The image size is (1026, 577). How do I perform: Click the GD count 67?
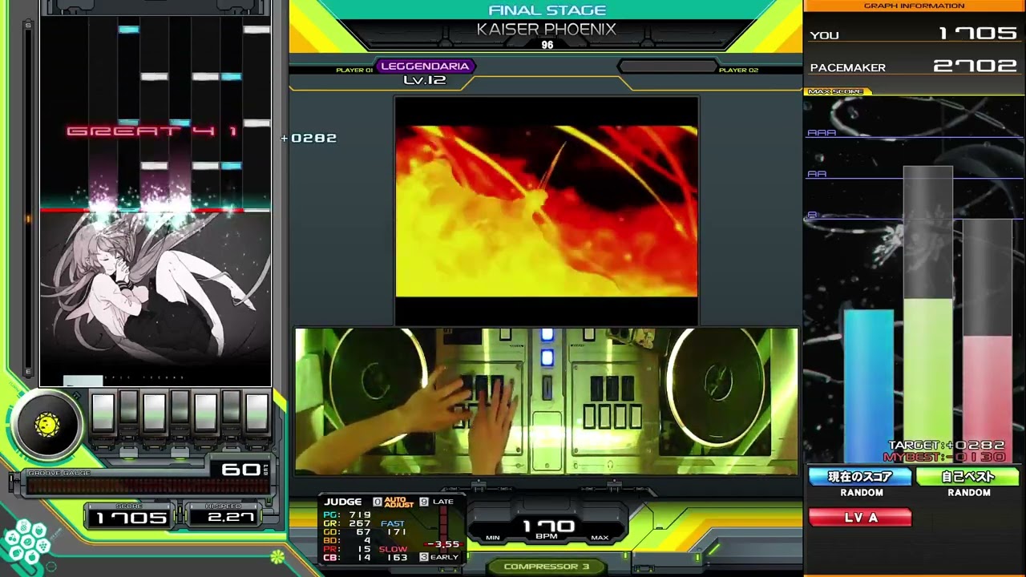click(x=364, y=532)
